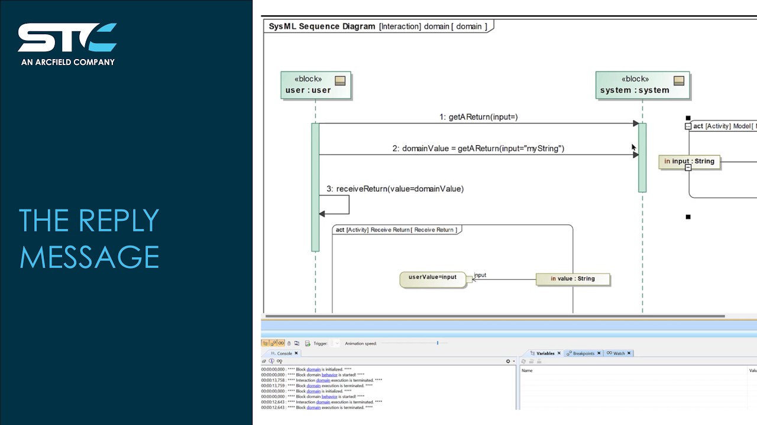
Task: Expand the arrow next to Console gear
Action: pyautogui.click(x=514, y=361)
